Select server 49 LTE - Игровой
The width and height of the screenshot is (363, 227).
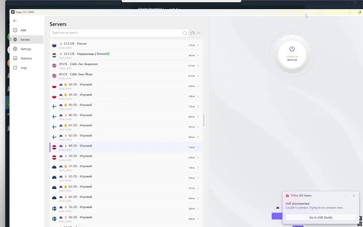point(126,147)
